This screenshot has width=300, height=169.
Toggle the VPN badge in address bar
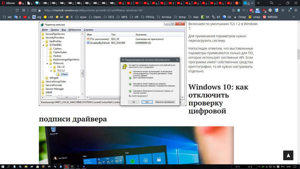pos(34,10)
